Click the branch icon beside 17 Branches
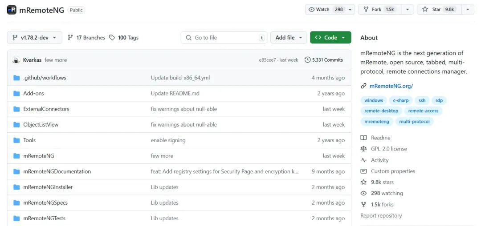The image size is (481, 226). 70,38
